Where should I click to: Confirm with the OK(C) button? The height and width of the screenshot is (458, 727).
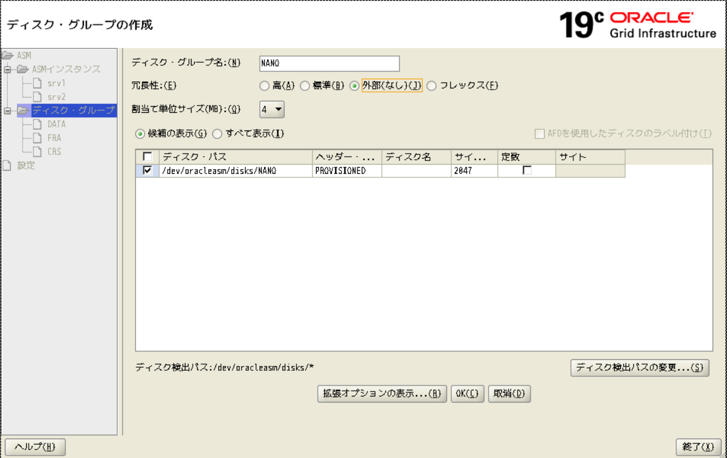point(467,393)
